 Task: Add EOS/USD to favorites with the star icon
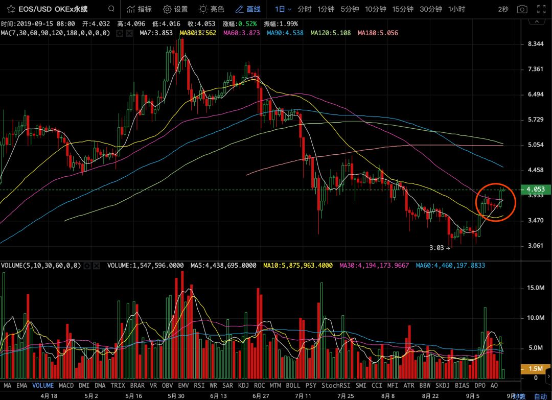(x=11, y=9)
